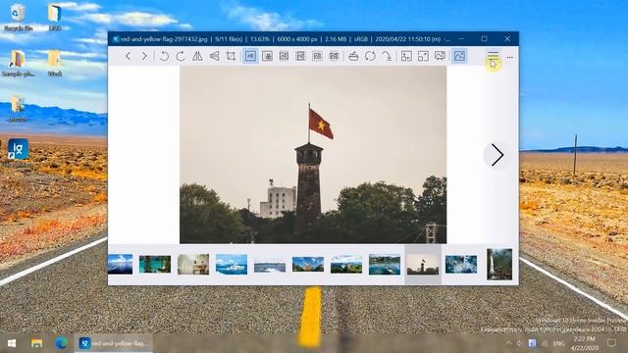
Task: Select the rocky island thumbnail
Action: 308,264
